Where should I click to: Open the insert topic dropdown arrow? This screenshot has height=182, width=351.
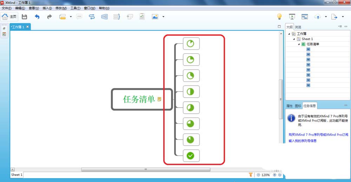tap(71, 16)
